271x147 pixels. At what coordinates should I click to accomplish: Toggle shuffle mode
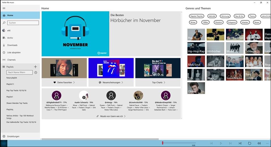240,143
